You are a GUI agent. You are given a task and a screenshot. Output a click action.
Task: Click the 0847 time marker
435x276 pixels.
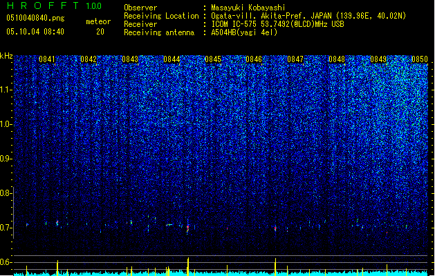[x=295, y=59]
